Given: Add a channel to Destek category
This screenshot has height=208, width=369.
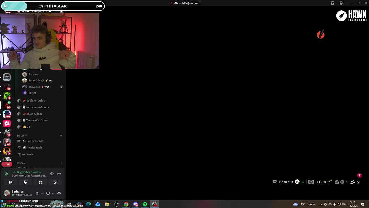Looking at the screenshot, I should tap(61, 163).
